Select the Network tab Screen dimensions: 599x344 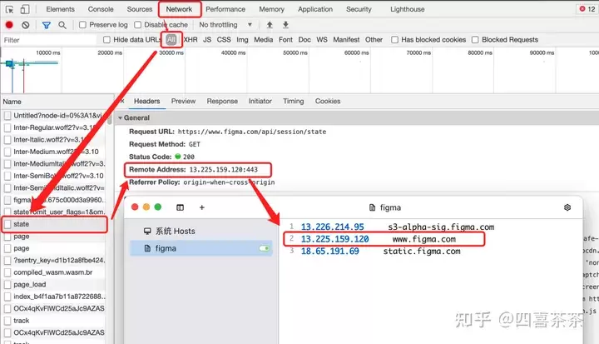(x=179, y=9)
